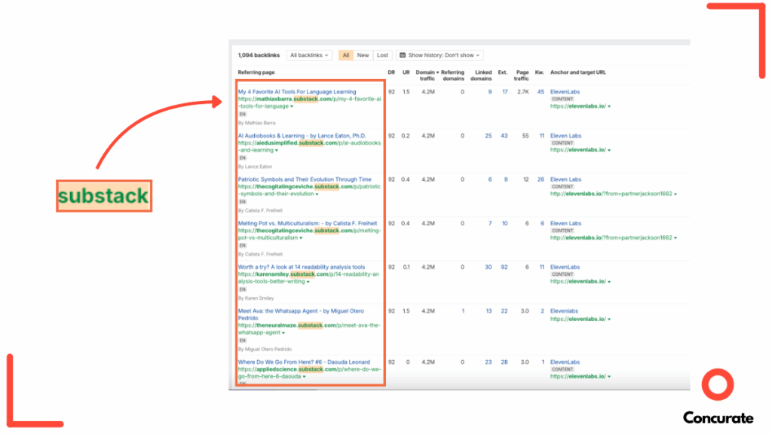Open Patriotic Symbols and Their Evolution link
The height and width of the screenshot is (434, 772).
tap(305, 179)
